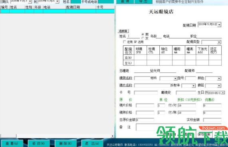The width and height of the screenshot is (228, 147).
Task: Click the 戴镜史 input field
Action: coord(186,93)
